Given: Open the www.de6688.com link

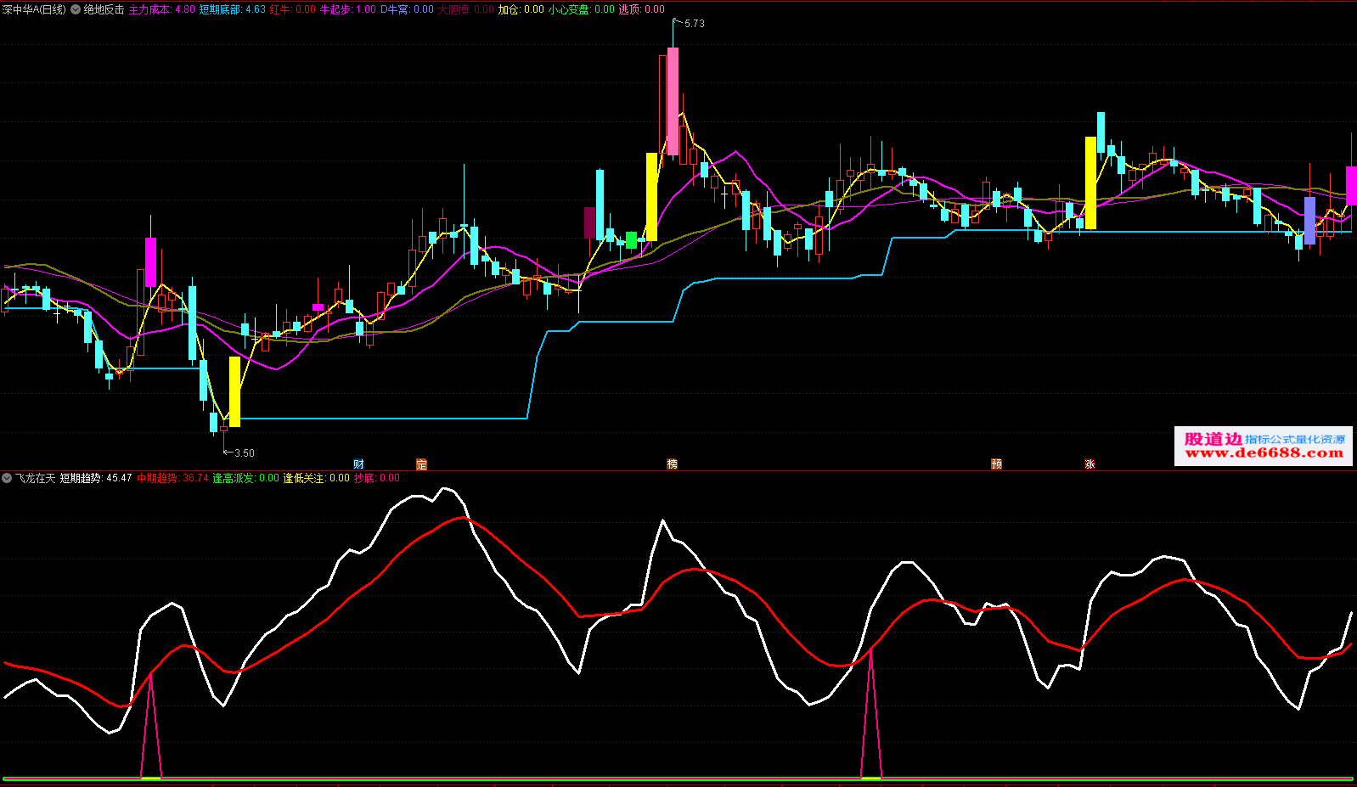Looking at the screenshot, I should (x=1264, y=454).
